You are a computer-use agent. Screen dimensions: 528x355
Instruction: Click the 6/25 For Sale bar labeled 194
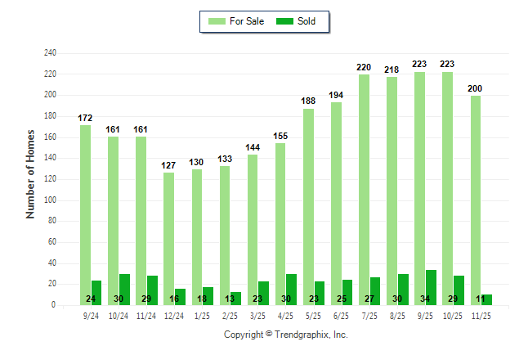[336, 203]
